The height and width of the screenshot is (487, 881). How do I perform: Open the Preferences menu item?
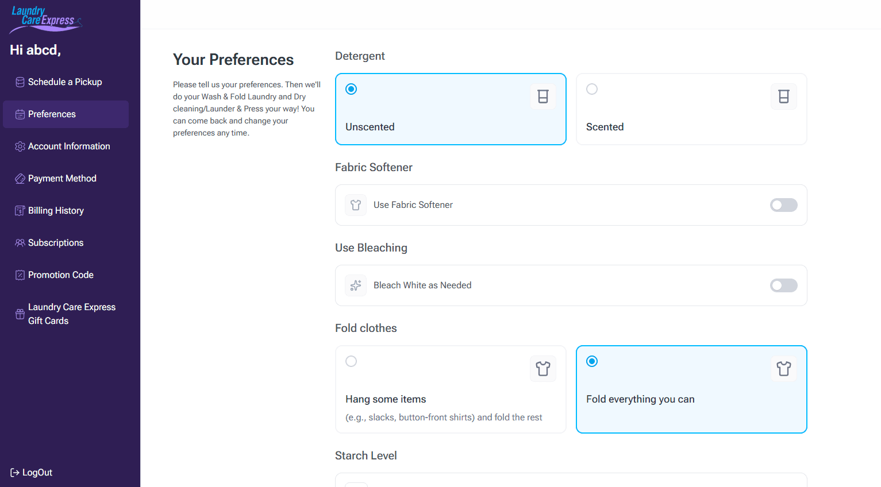[x=66, y=114]
